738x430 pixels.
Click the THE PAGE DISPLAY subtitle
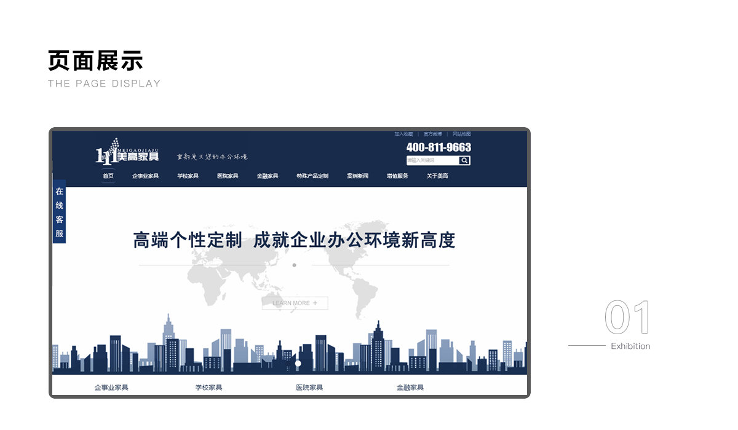(104, 84)
